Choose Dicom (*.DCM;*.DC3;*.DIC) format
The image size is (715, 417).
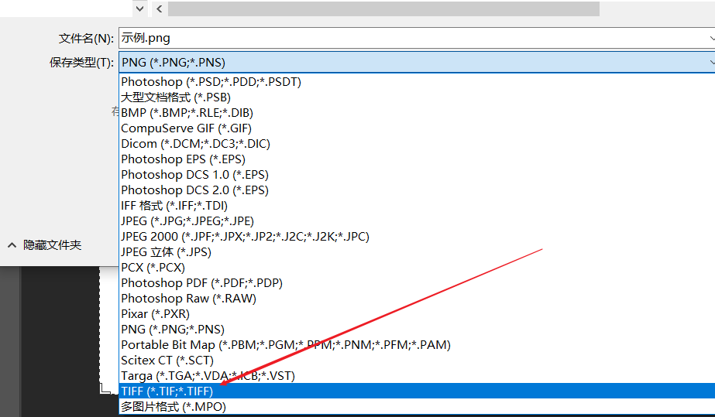pos(417,144)
